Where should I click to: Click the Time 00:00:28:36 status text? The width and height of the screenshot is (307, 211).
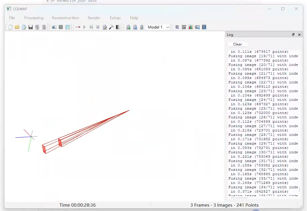coord(78,205)
